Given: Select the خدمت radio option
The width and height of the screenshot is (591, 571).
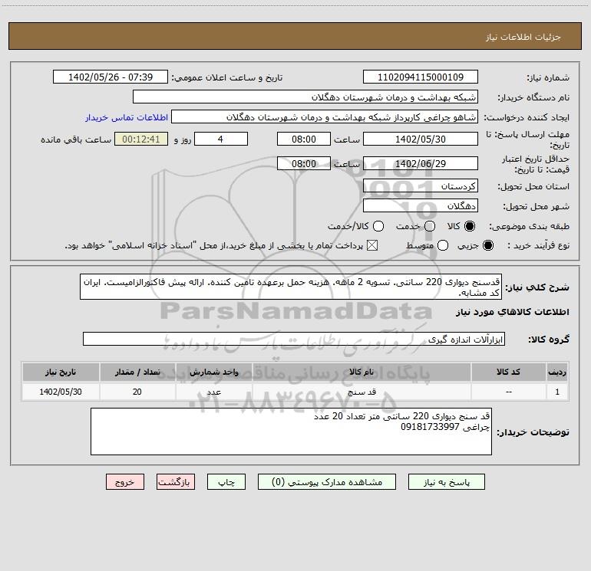Looking at the screenshot, I should coord(430,226).
